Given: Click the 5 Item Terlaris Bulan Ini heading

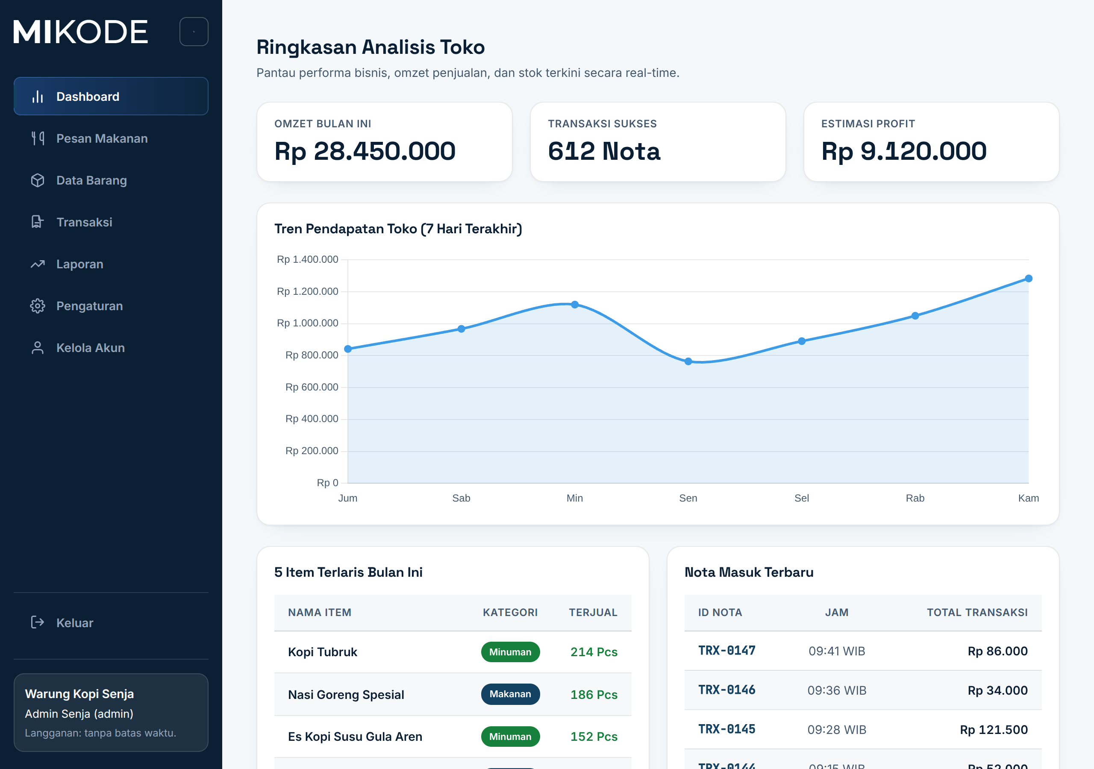Looking at the screenshot, I should (348, 572).
